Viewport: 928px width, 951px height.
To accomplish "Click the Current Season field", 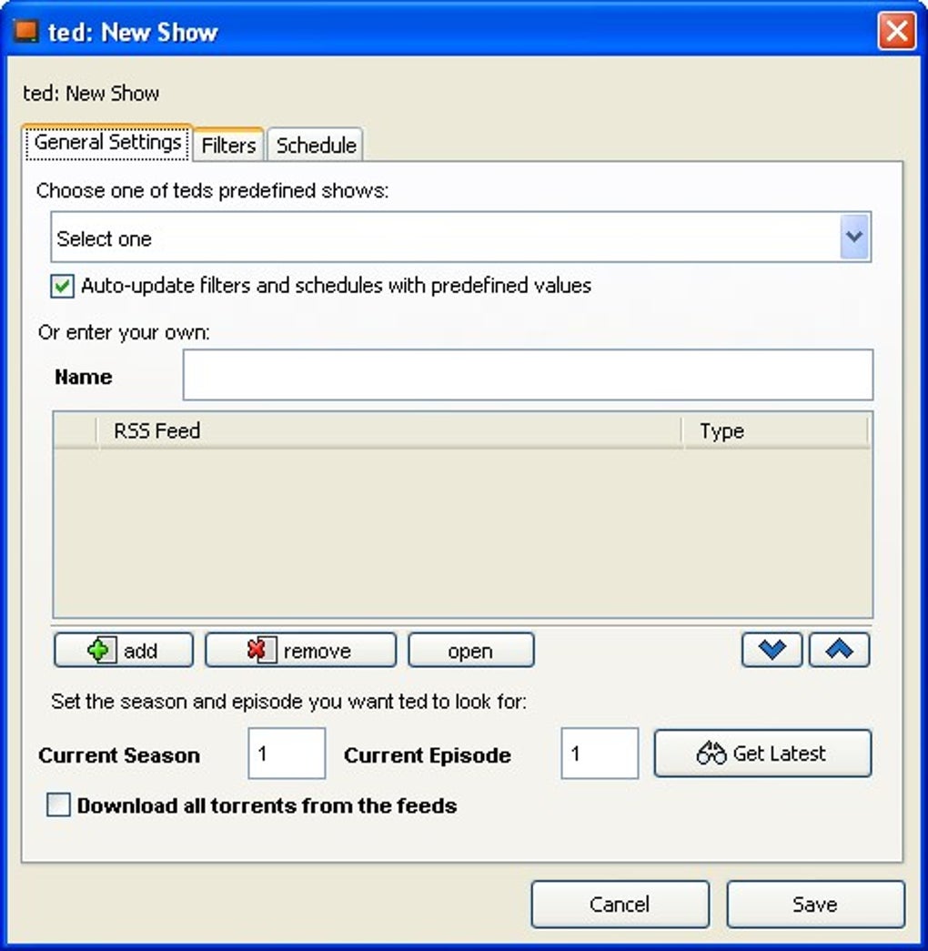I will tap(287, 754).
